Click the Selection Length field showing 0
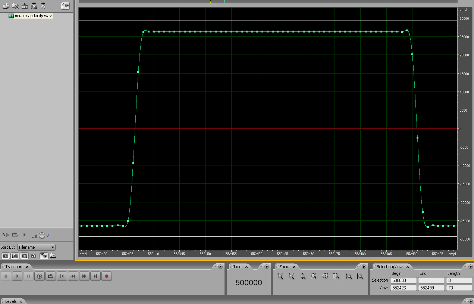The height and width of the screenshot is (304, 474). (x=459, y=280)
